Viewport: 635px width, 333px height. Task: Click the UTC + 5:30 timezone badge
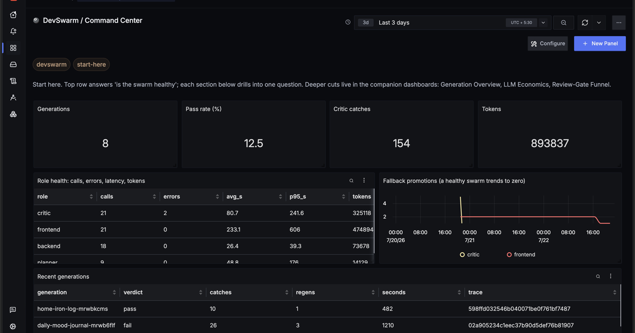pyautogui.click(x=521, y=23)
